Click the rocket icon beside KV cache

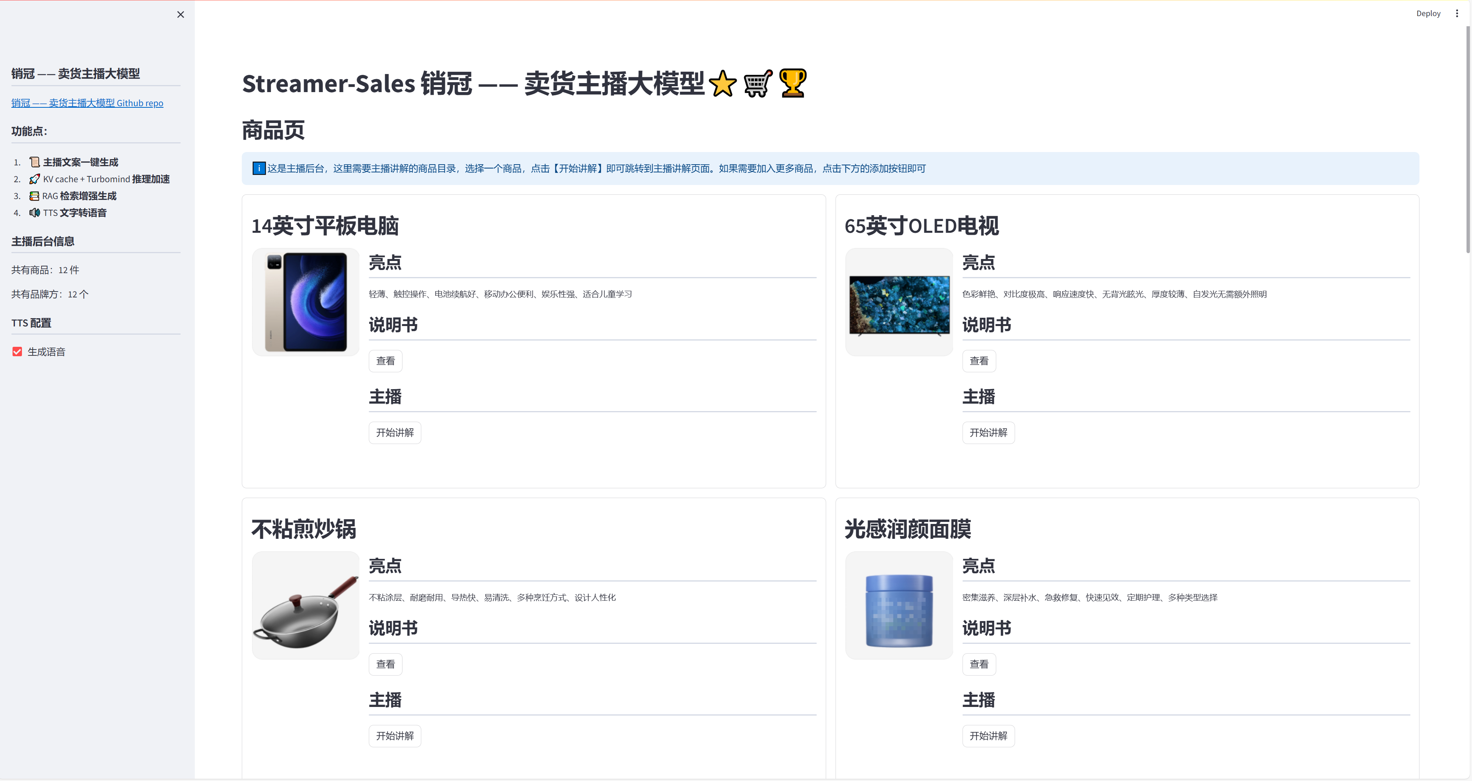coord(34,179)
